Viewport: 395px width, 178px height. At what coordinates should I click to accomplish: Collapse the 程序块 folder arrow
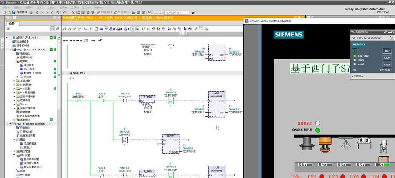(x=14, y=61)
